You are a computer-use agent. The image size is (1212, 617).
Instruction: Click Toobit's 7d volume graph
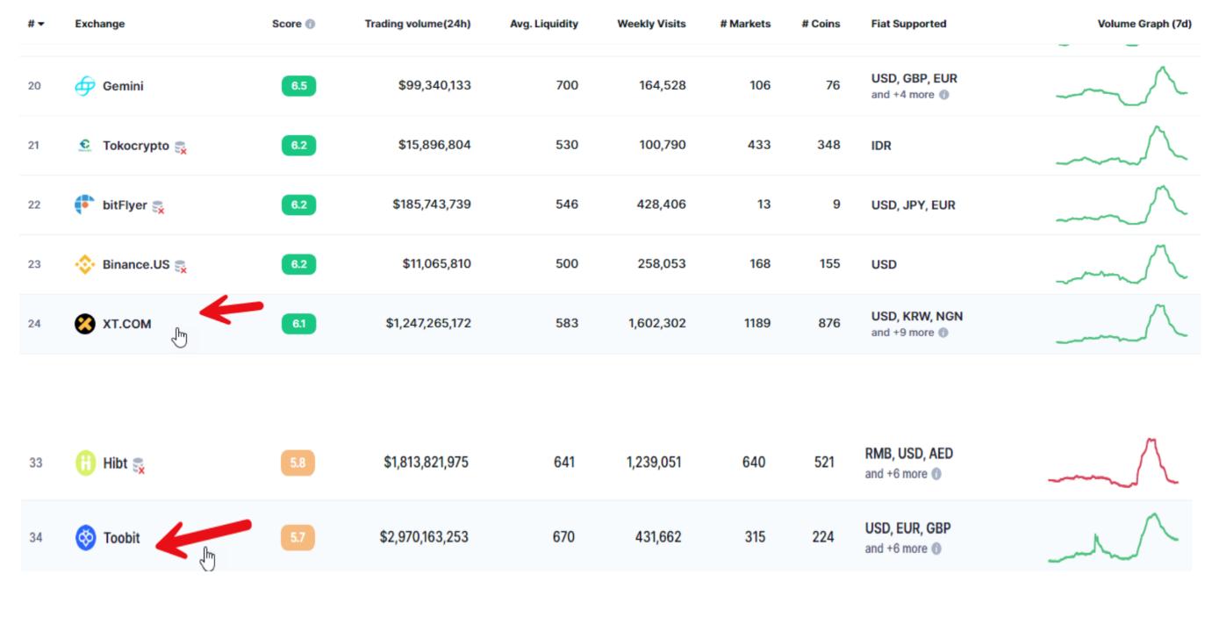click(x=1113, y=537)
